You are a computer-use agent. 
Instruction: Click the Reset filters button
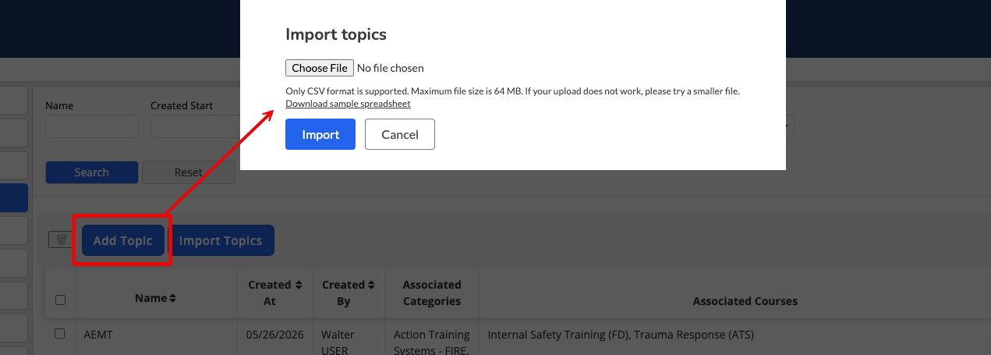(188, 172)
